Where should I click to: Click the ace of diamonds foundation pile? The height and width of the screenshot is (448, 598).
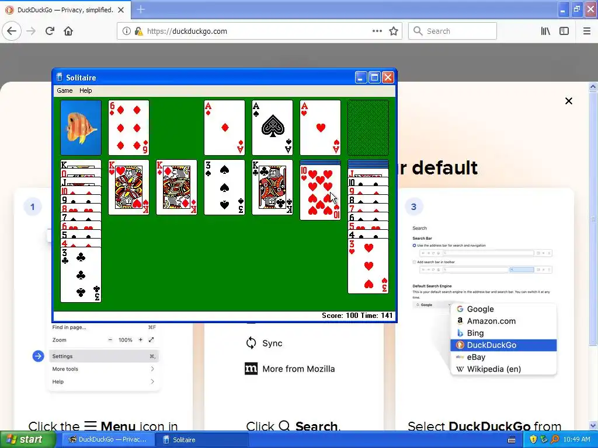pos(224,128)
